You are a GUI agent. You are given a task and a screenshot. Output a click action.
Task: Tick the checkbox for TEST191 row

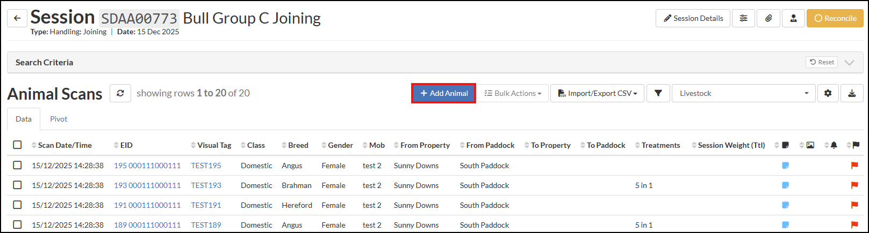pos(17,205)
